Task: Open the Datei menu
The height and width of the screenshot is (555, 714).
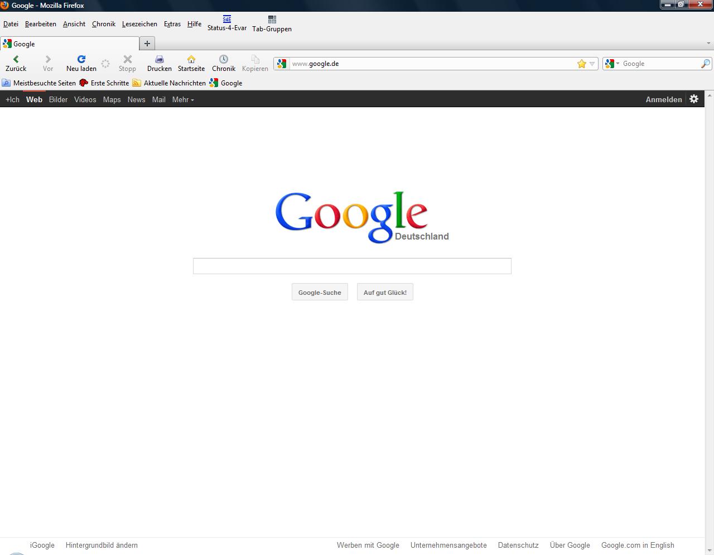Action: [x=11, y=24]
